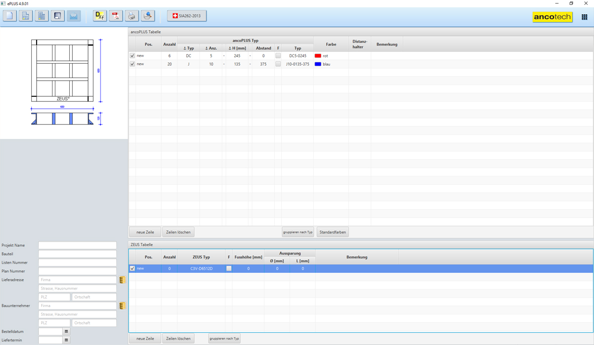The width and height of the screenshot is (594, 345).
Task: Click neue Zeile under ancoPLUS table
Action: 145,232
